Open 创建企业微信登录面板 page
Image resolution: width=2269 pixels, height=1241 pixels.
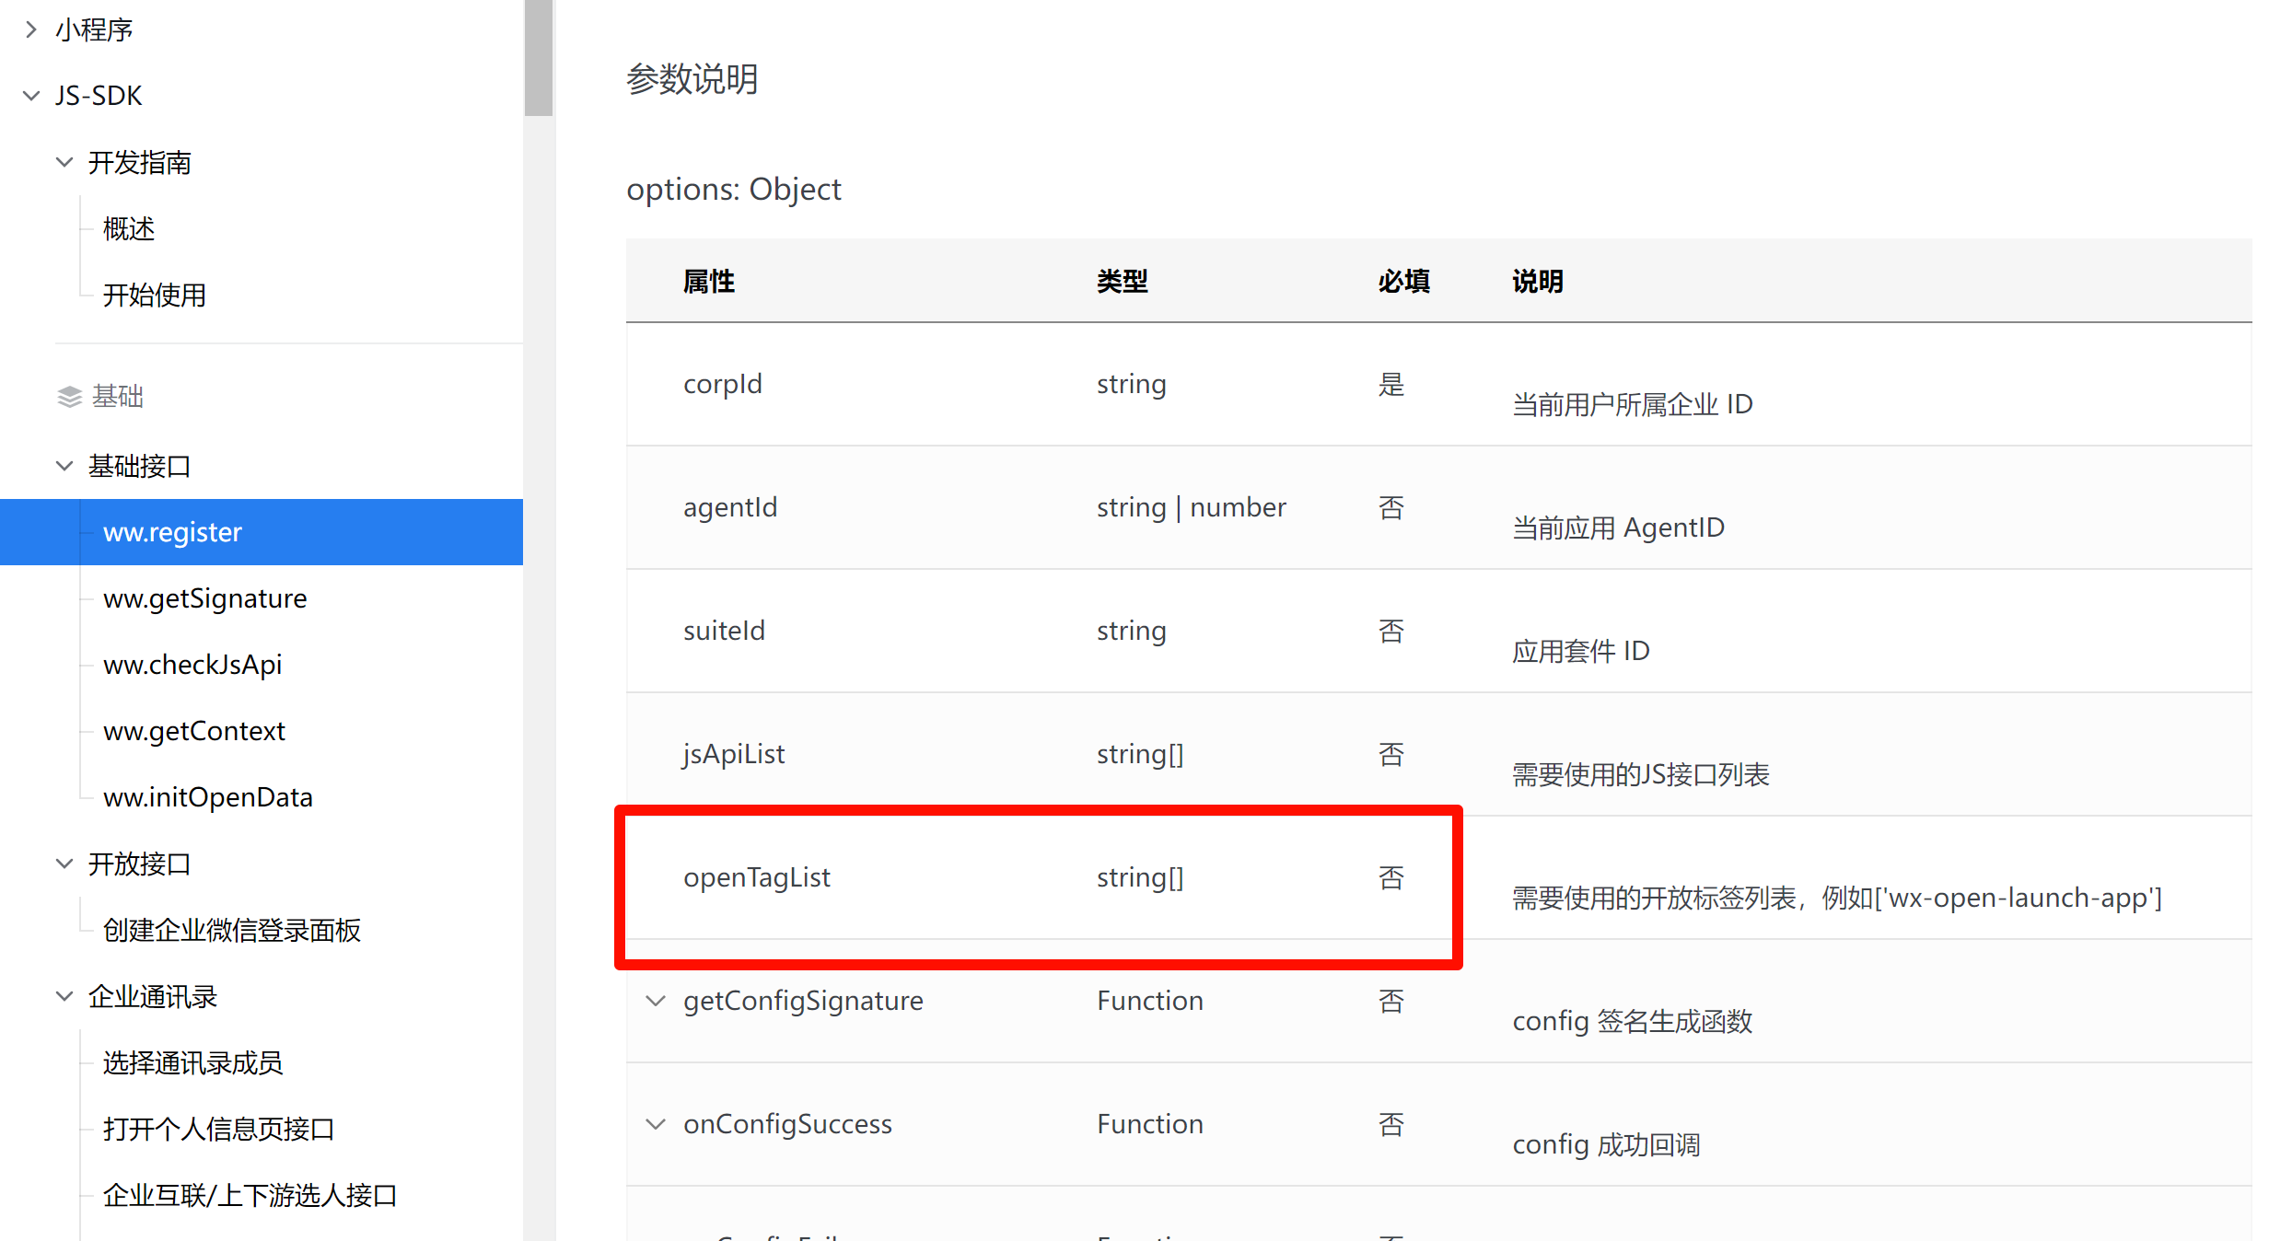pos(231,930)
